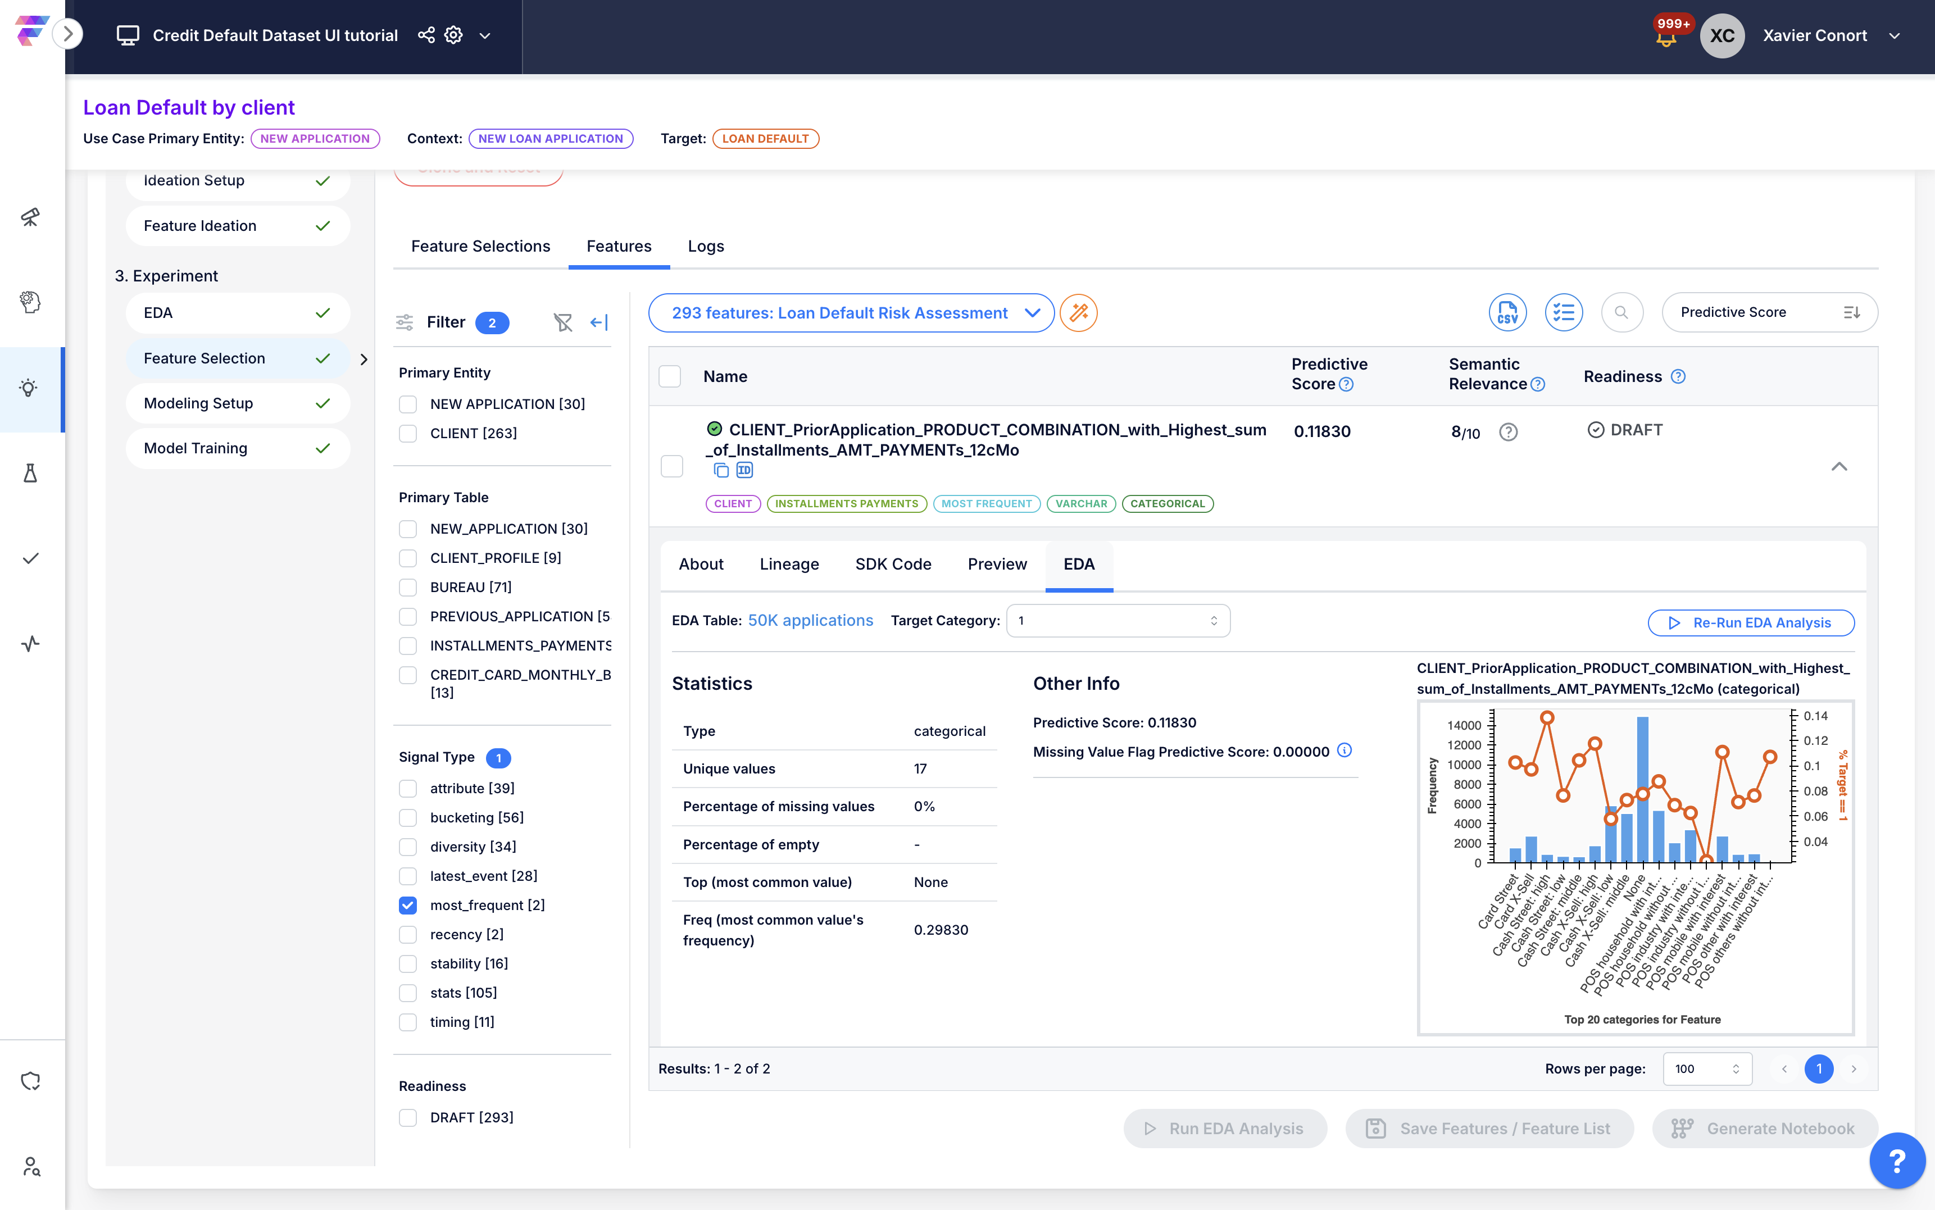Viewport: 1935px width, 1210px height.
Task: Open the 50K applications link
Action: pyautogui.click(x=810, y=621)
